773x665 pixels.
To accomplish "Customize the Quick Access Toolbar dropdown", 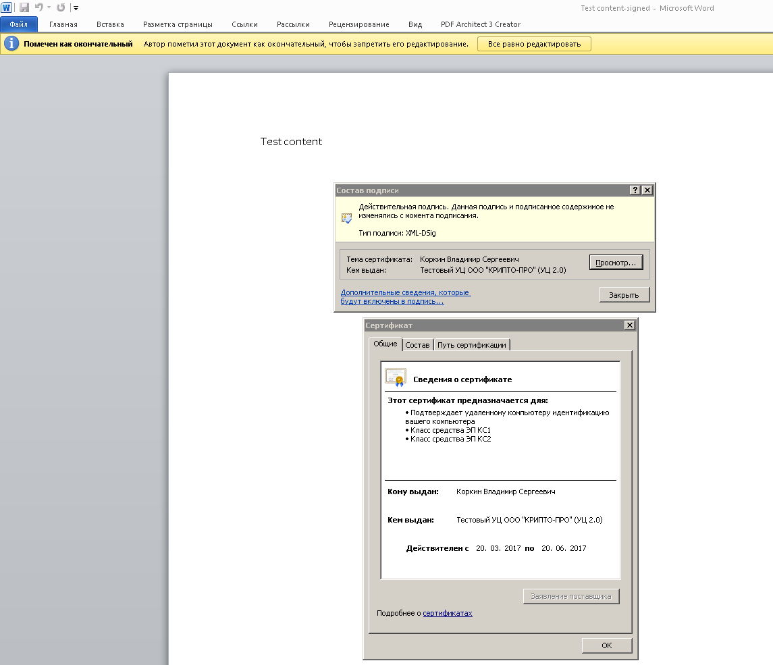I will coord(76,8).
